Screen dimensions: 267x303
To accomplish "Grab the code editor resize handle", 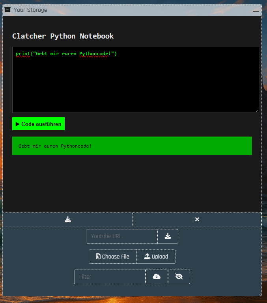I will (x=257, y=111).
